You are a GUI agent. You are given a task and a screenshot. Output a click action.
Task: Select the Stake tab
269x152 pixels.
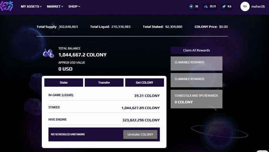point(64,82)
